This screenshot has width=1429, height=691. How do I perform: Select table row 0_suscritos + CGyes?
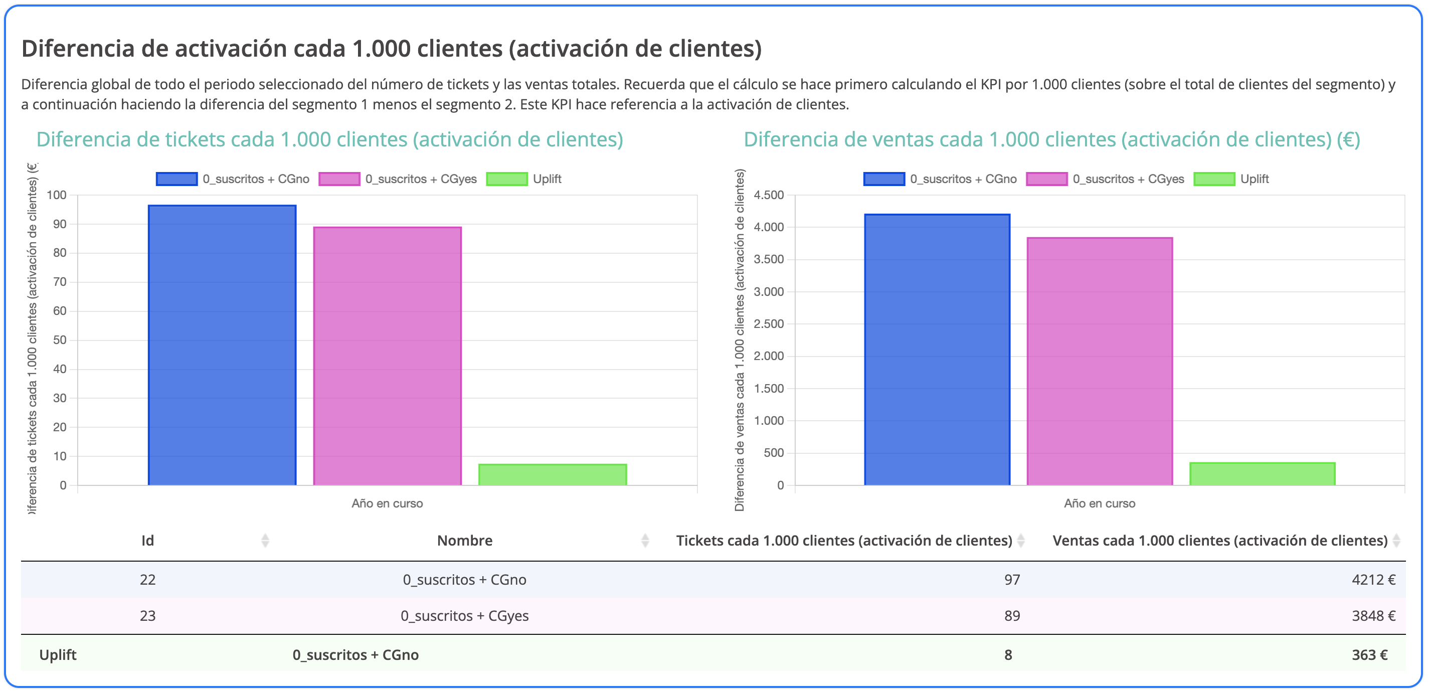click(x=464, y=616)
